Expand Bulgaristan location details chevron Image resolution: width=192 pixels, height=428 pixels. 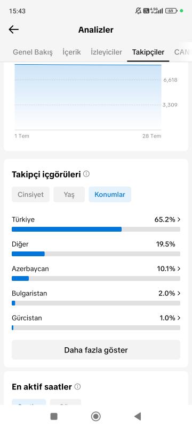coord(179,293)
